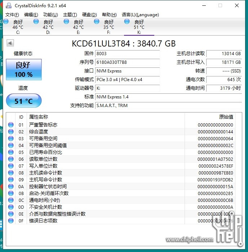Screen dimensions: 248x252
Task: Click status orb for attribute 09 主机写命令计数
Action: point(11,180)
